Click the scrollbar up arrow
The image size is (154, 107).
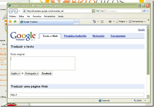[x=148, y=27]
